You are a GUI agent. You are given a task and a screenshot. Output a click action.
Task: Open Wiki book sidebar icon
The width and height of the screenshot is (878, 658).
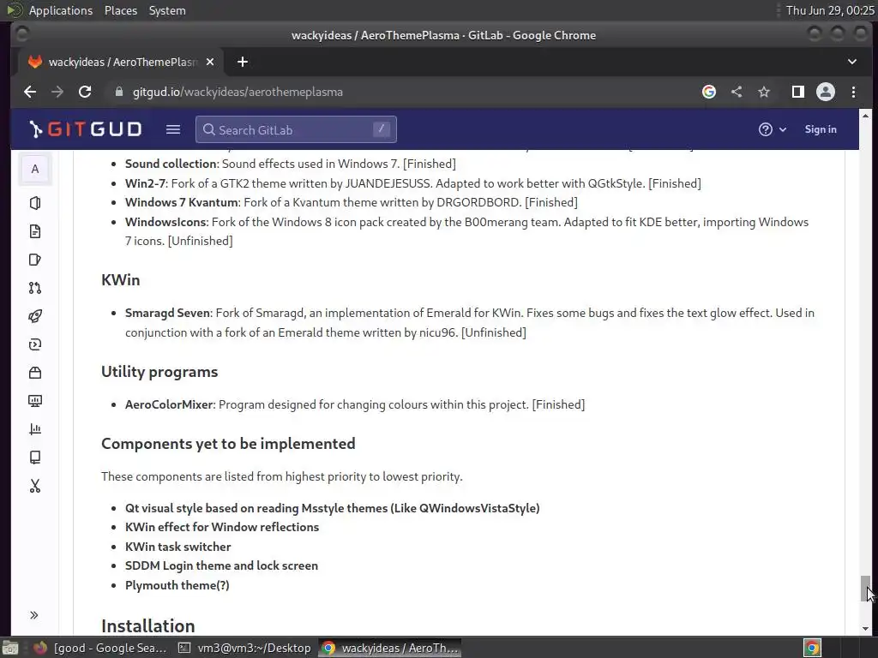(x=34, y=458)
